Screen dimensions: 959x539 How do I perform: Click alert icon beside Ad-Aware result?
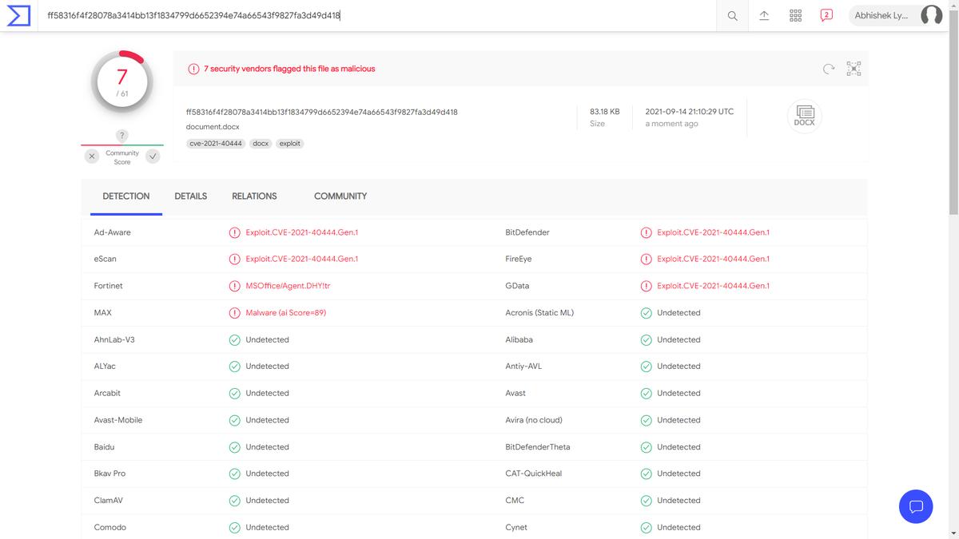point(234,233)
